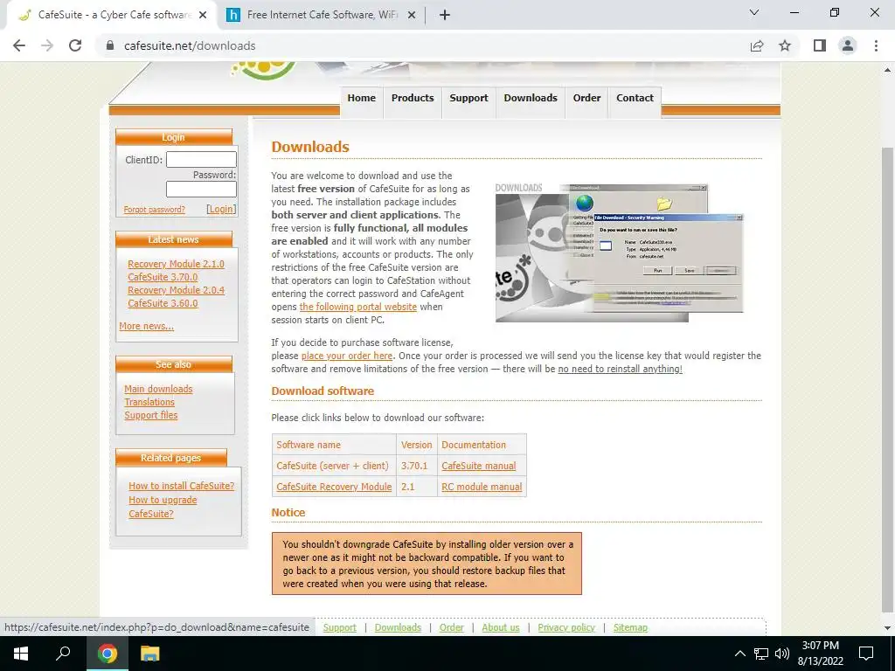The height and width of the screenshot is (671, 895).
Task: Open the Home menu item
Action: [x=361, y=98]
